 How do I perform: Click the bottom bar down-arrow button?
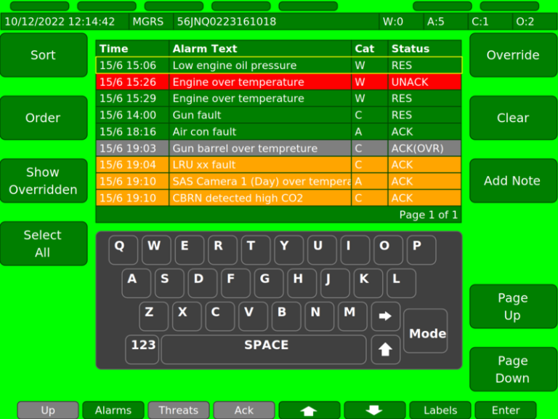(374, 410)
